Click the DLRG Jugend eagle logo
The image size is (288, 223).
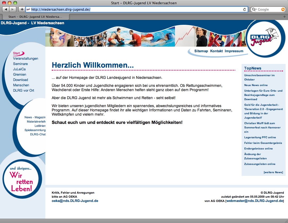coord(263,38)
